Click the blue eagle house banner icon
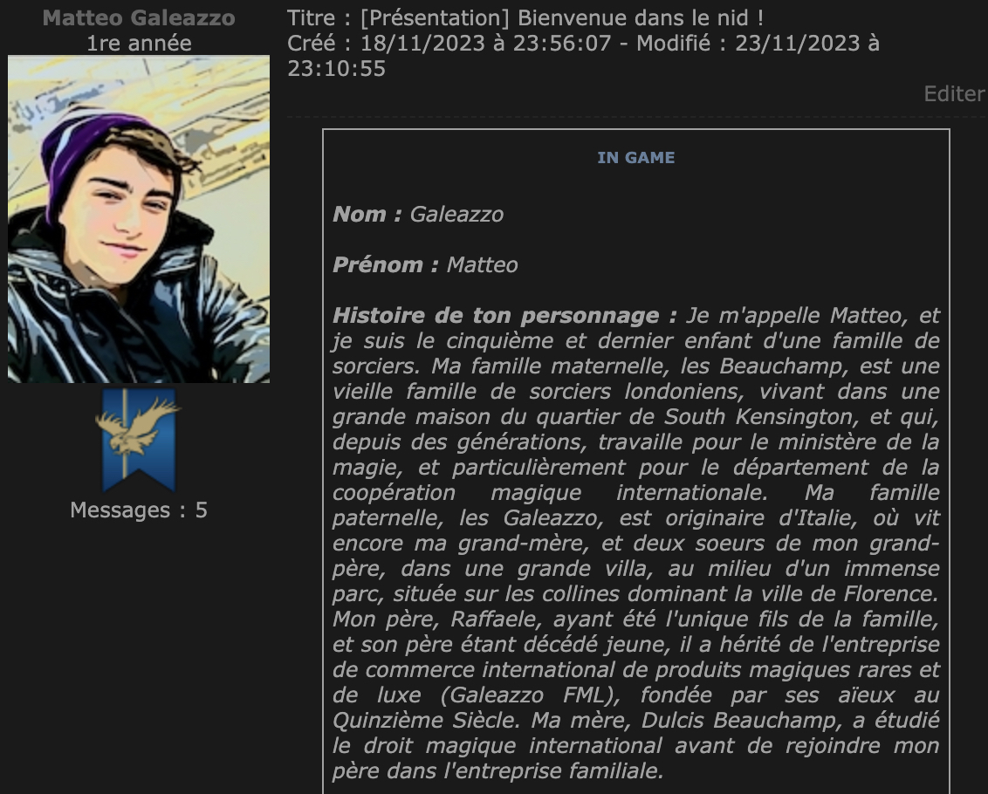The image size is (988, 794). tap(139, 439)
